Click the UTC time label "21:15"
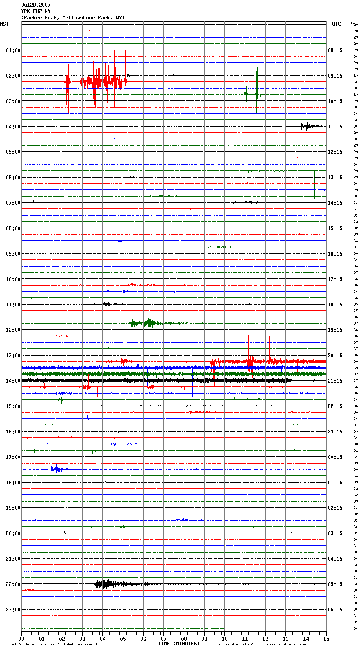 (335, 381)
